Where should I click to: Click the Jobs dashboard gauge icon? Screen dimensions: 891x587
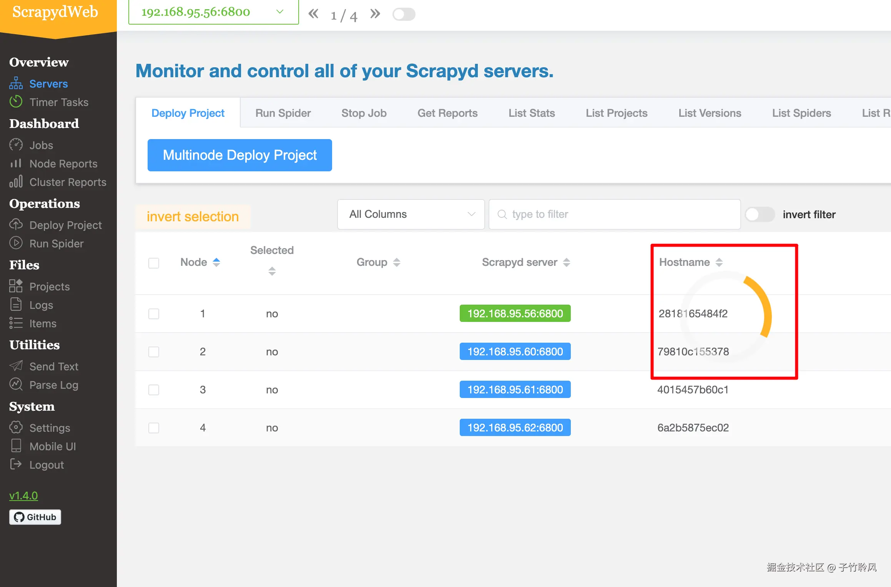tap(16, 145)
